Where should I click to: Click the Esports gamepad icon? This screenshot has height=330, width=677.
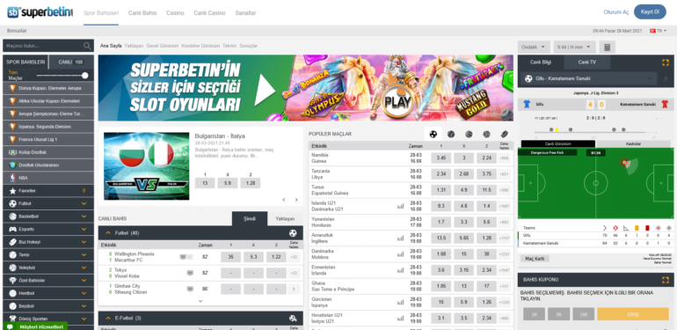coord(12,229)
